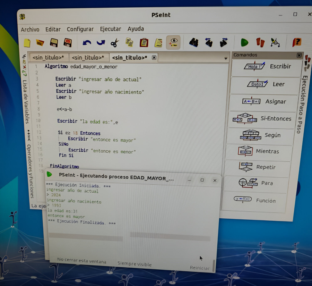This screenshot has width=312, height=286.
Task: Paste from the clipboard icon
Action: [144, 42]
